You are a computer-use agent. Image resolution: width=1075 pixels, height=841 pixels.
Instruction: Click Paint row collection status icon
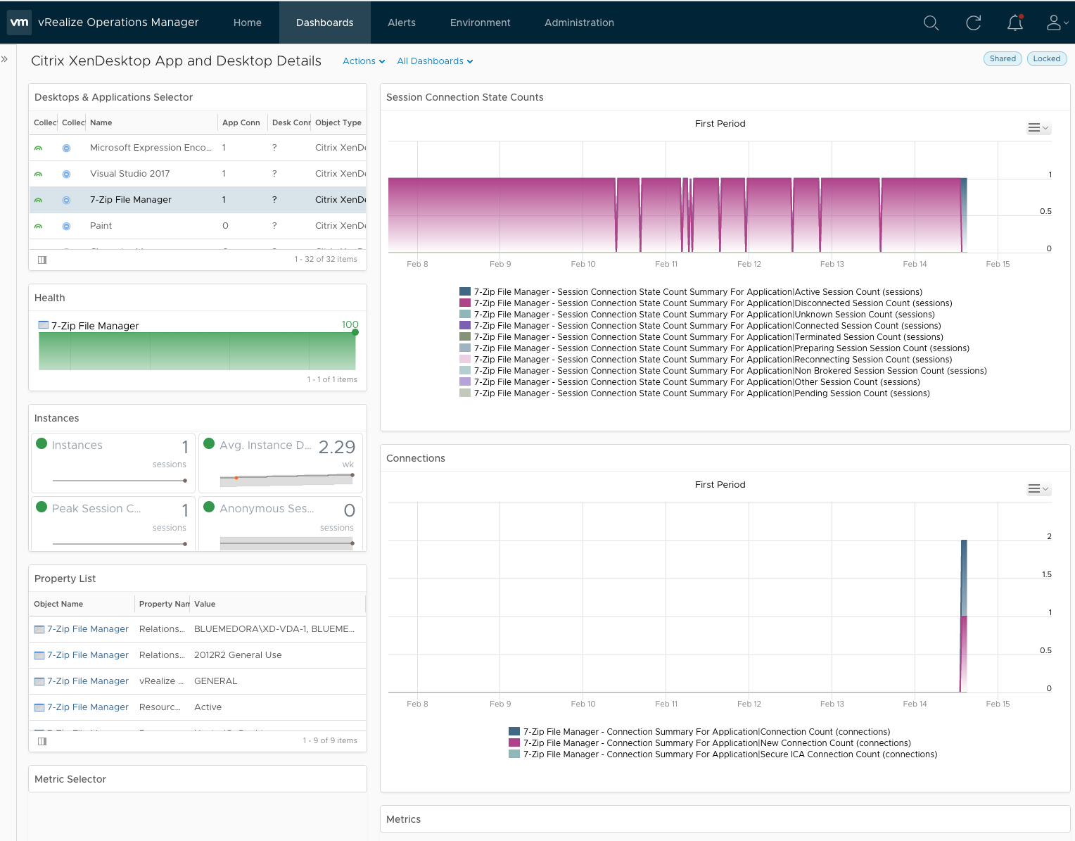66,226
